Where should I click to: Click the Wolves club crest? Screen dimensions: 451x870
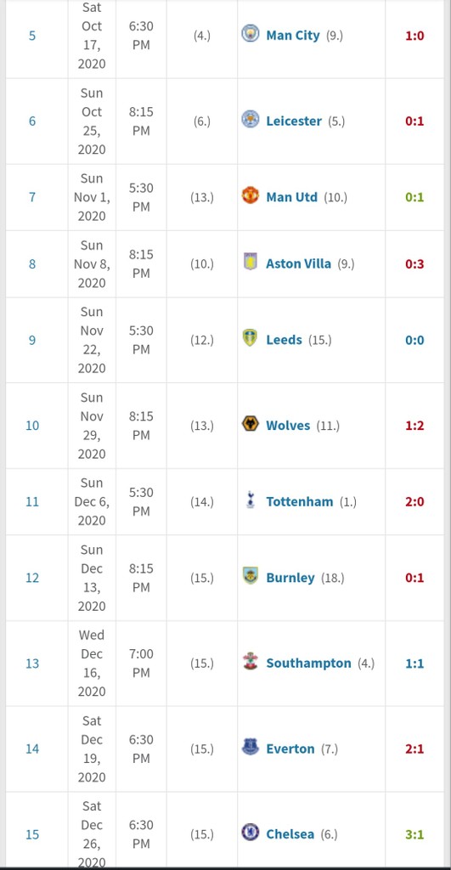point(251,423)
